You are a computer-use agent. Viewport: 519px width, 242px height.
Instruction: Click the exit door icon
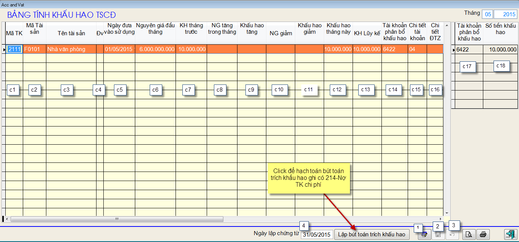[x=510, y=234]
